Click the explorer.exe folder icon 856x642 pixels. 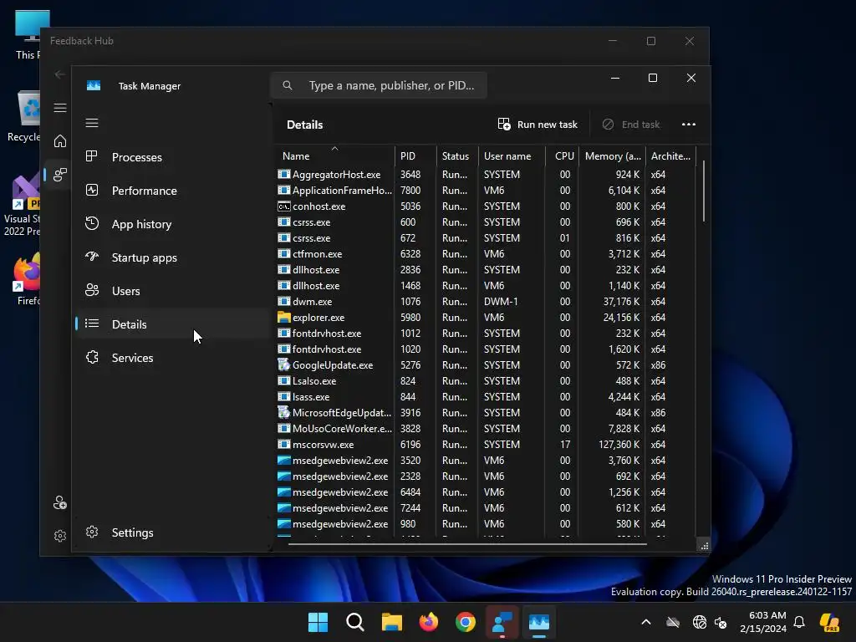pyautogui.click(x=284, y=317)
